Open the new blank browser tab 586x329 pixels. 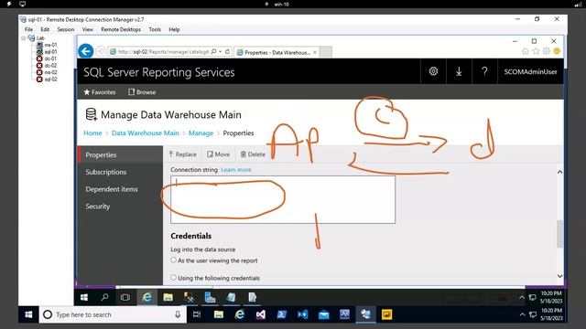[326, 52]
